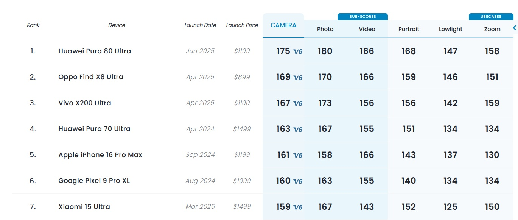
Task: Click the Launch Date column header
Action: (200, 25)
